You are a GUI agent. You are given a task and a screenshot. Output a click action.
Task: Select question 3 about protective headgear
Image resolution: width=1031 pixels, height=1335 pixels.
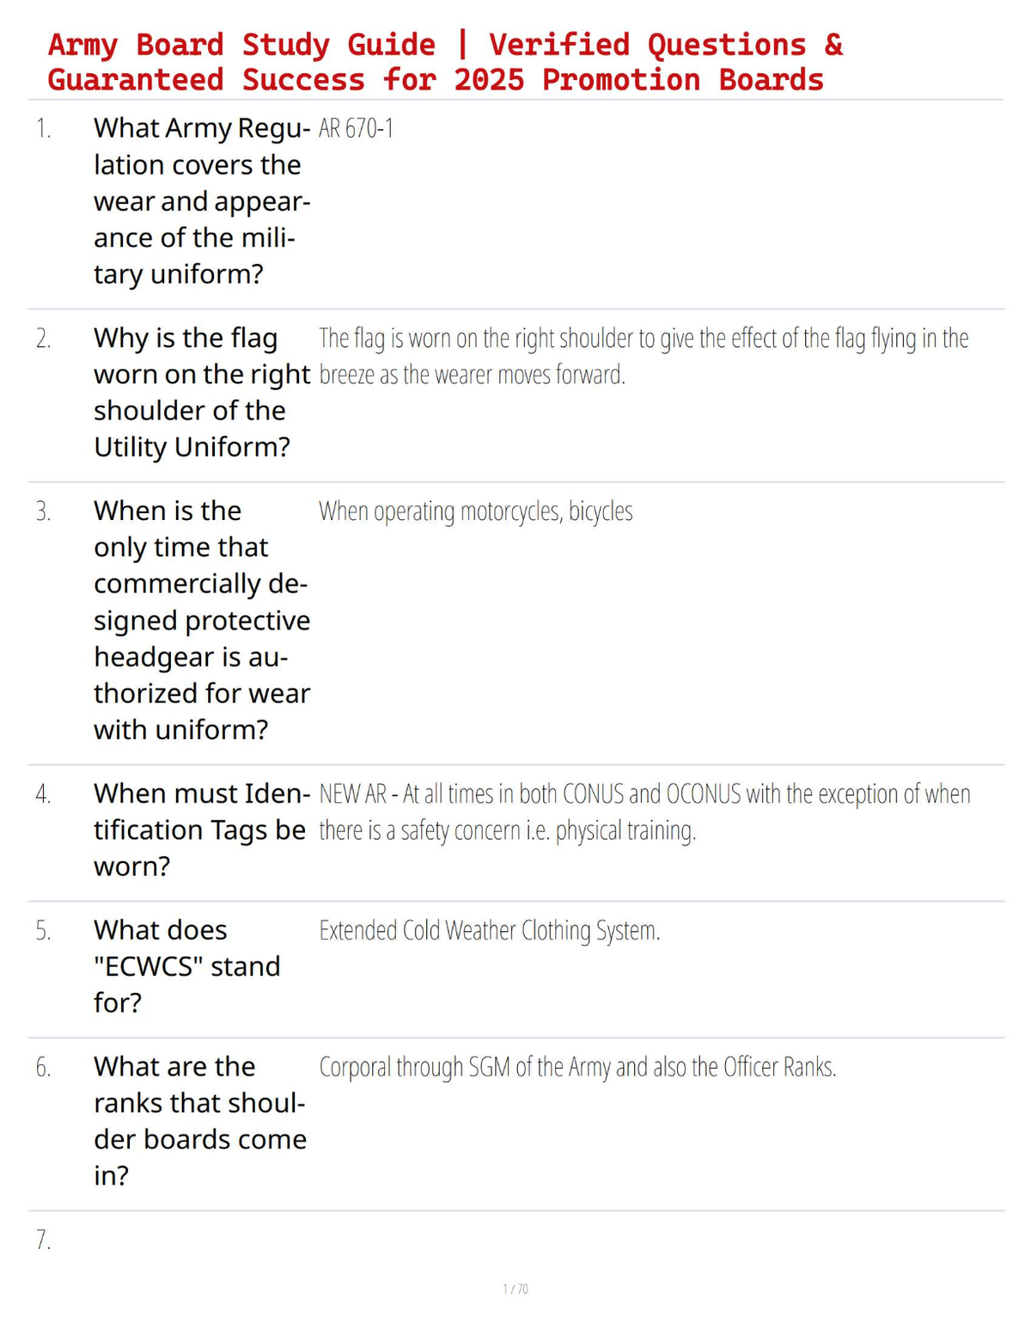[202, 620]
